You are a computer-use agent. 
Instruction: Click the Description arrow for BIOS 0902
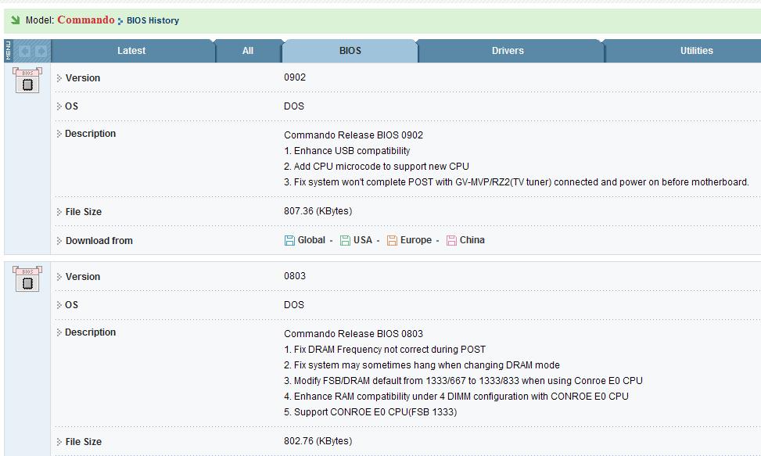pos(59,134)
